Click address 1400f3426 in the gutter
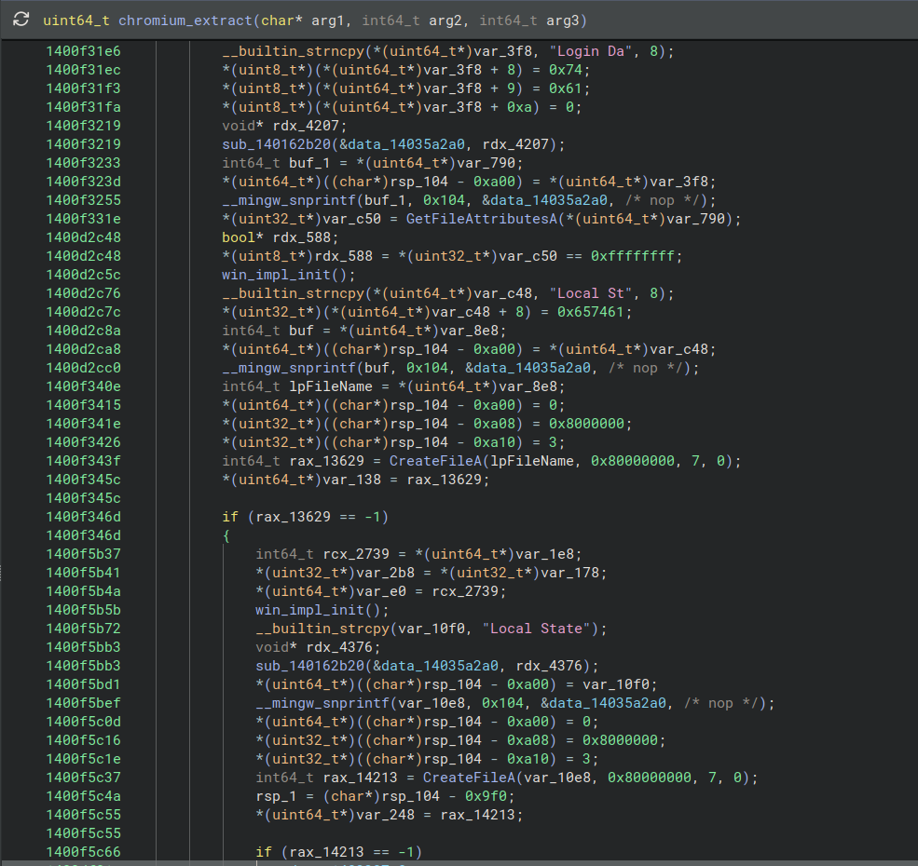This screenshot has width=918, height=866. tap(83, 442)
